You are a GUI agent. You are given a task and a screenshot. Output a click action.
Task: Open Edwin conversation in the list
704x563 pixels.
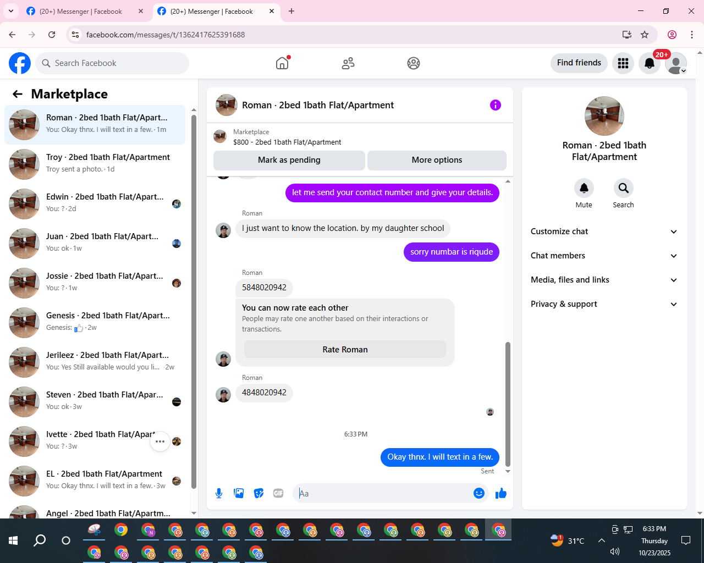95,204
